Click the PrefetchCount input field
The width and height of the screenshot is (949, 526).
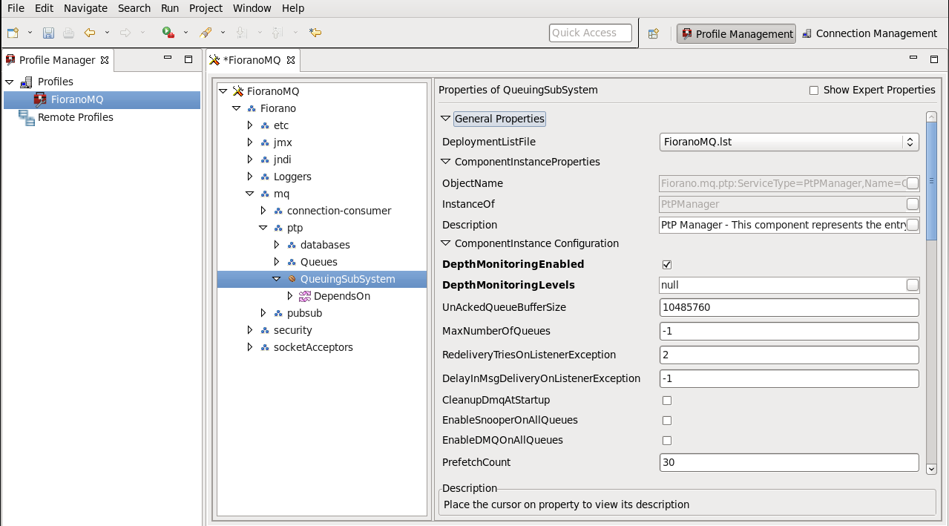pyautogui.click(x=789, y=462)
